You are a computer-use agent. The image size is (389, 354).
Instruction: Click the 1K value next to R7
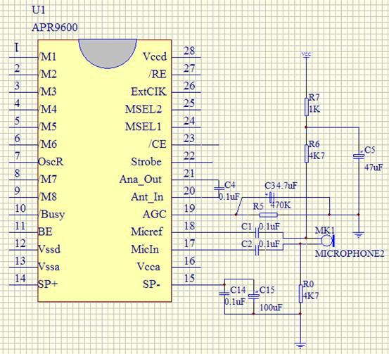click(314, 109)
